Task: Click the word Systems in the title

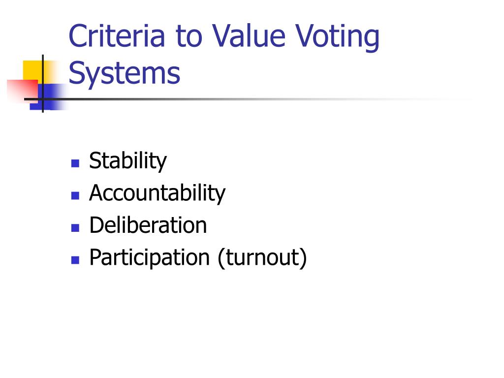Action: pos(125,74)
